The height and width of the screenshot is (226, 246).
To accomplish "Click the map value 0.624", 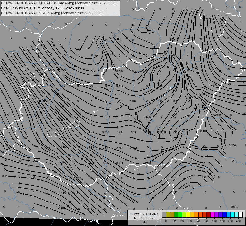I will [119, 163].
